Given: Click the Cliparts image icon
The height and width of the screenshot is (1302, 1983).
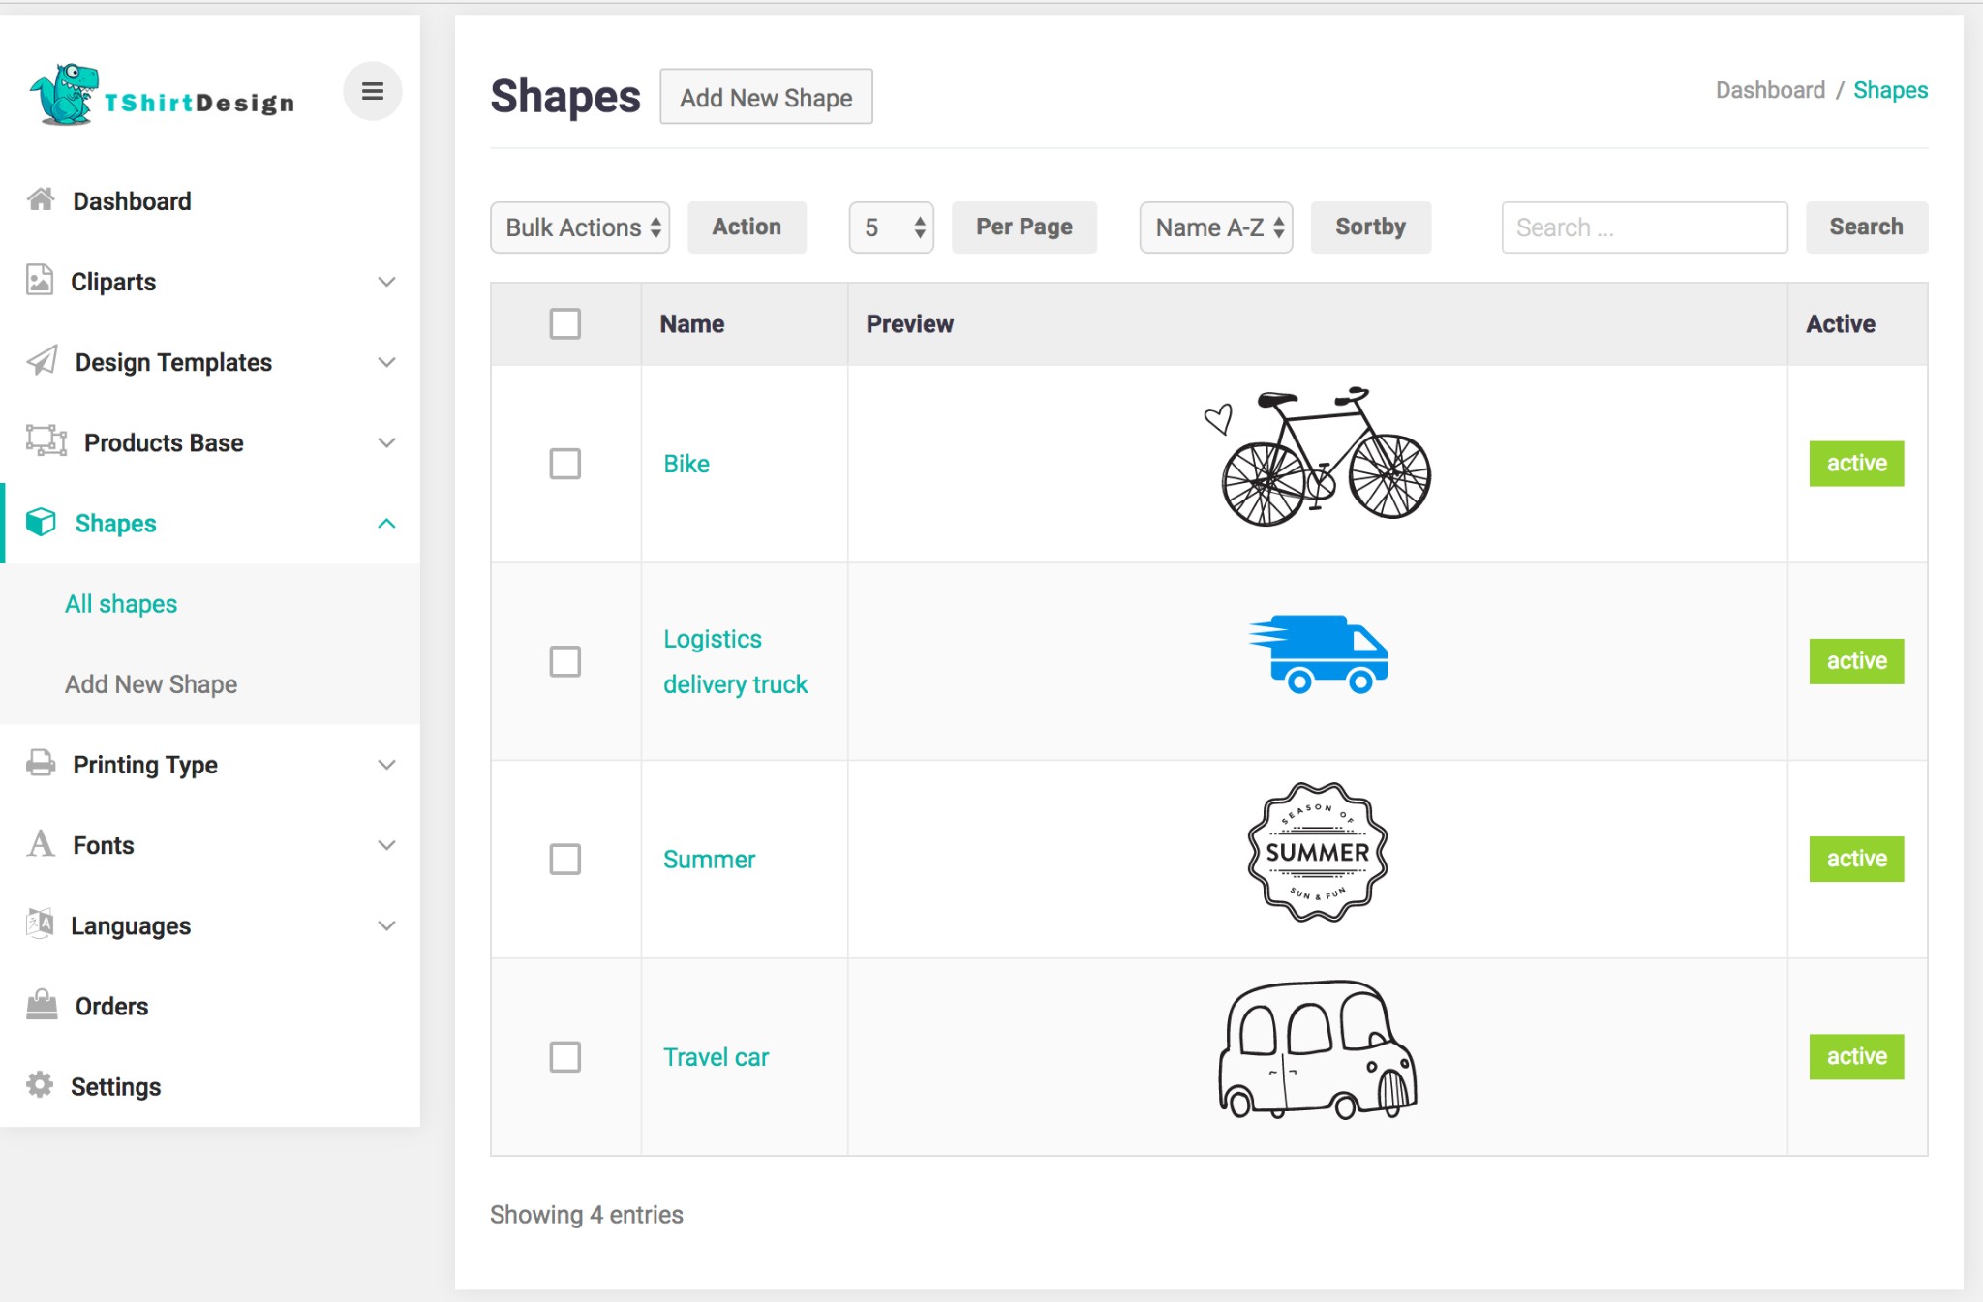Looking at the screenshot, I should click(x=40, y=280).
